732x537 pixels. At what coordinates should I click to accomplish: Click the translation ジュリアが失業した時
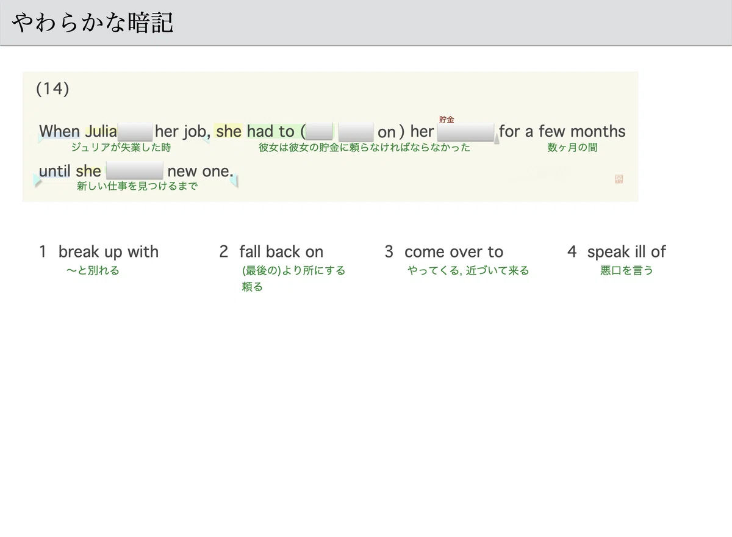coord(121,148)
